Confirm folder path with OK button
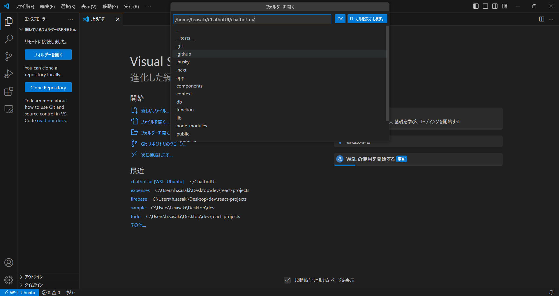Image resolution: width=559 pixels, height=296 pixels. point(340,19)
